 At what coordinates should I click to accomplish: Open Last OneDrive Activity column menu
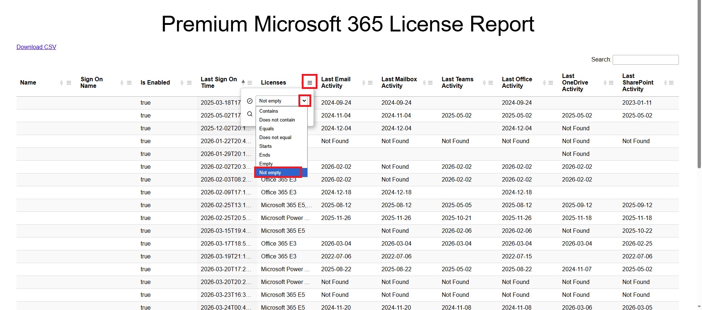[611, 83]
